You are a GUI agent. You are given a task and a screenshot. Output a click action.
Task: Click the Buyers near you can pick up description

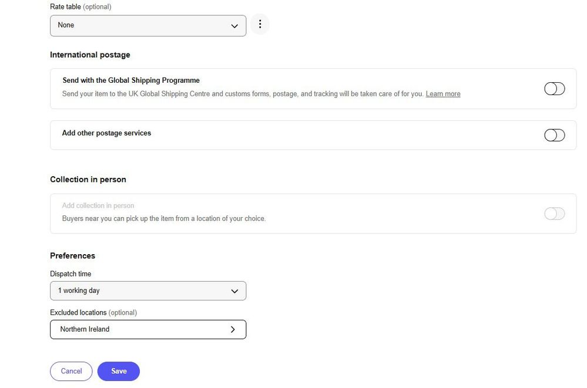point(164,218)
